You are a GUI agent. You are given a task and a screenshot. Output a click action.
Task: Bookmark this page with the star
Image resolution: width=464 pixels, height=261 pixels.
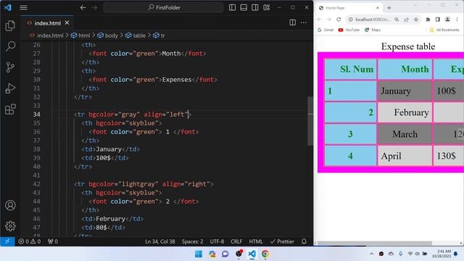416,20
